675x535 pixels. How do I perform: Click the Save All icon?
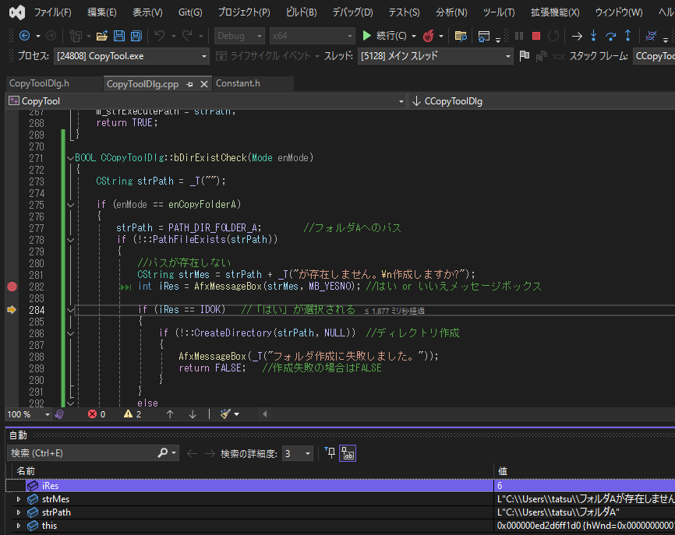pyautogui.click(x=136, y=36)
